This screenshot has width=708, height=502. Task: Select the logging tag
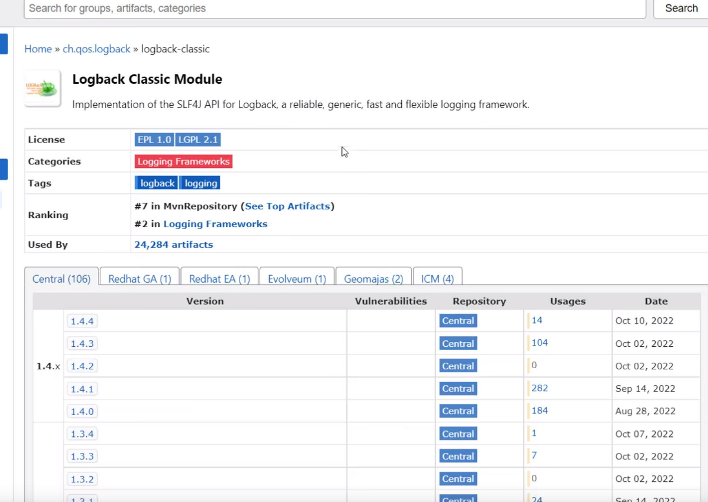point(200,183)
